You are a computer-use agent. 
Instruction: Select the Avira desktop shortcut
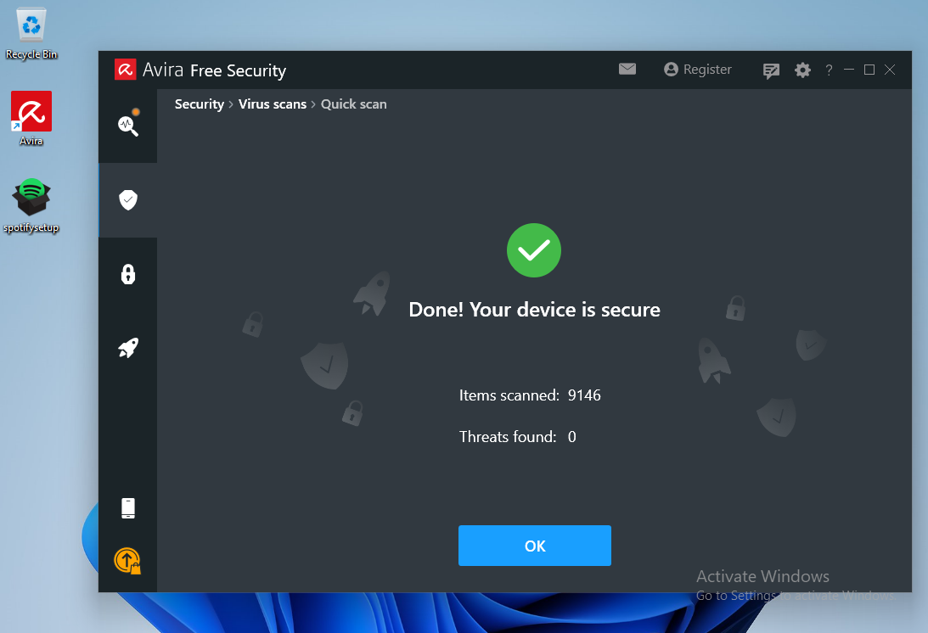pyautogui.click(x=31, y=118)
